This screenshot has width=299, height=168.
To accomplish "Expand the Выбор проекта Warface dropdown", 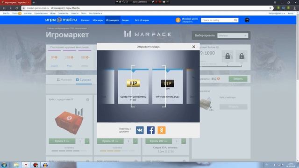I will [233, 35].
